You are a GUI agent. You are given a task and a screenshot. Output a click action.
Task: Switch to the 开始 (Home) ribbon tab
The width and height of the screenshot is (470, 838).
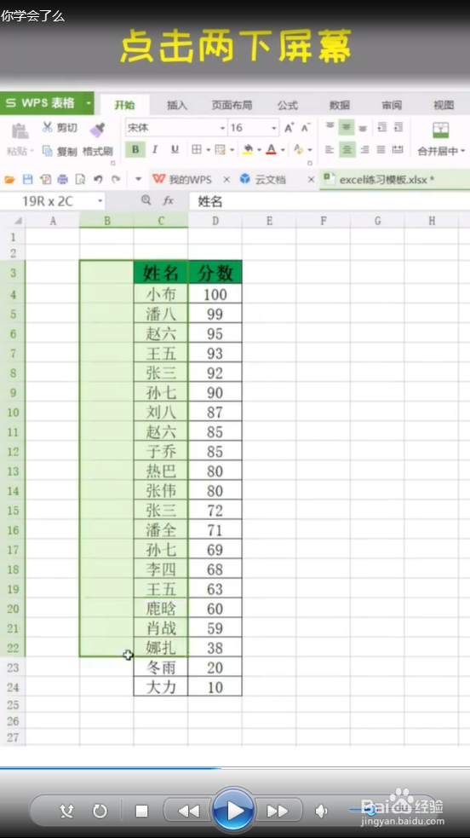[x=124, y=106]
